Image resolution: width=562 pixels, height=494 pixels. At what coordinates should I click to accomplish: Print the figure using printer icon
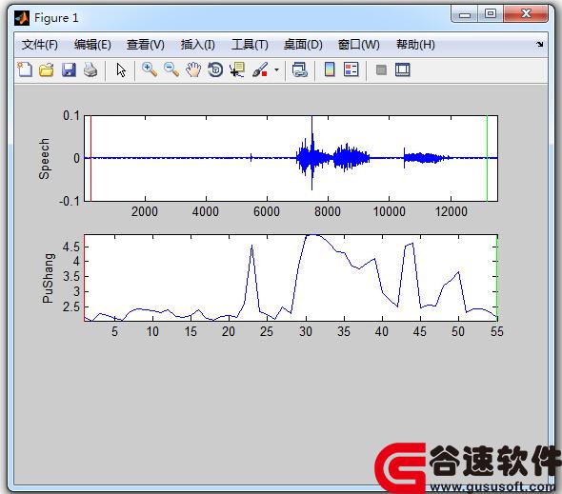[x=90, y=69]
